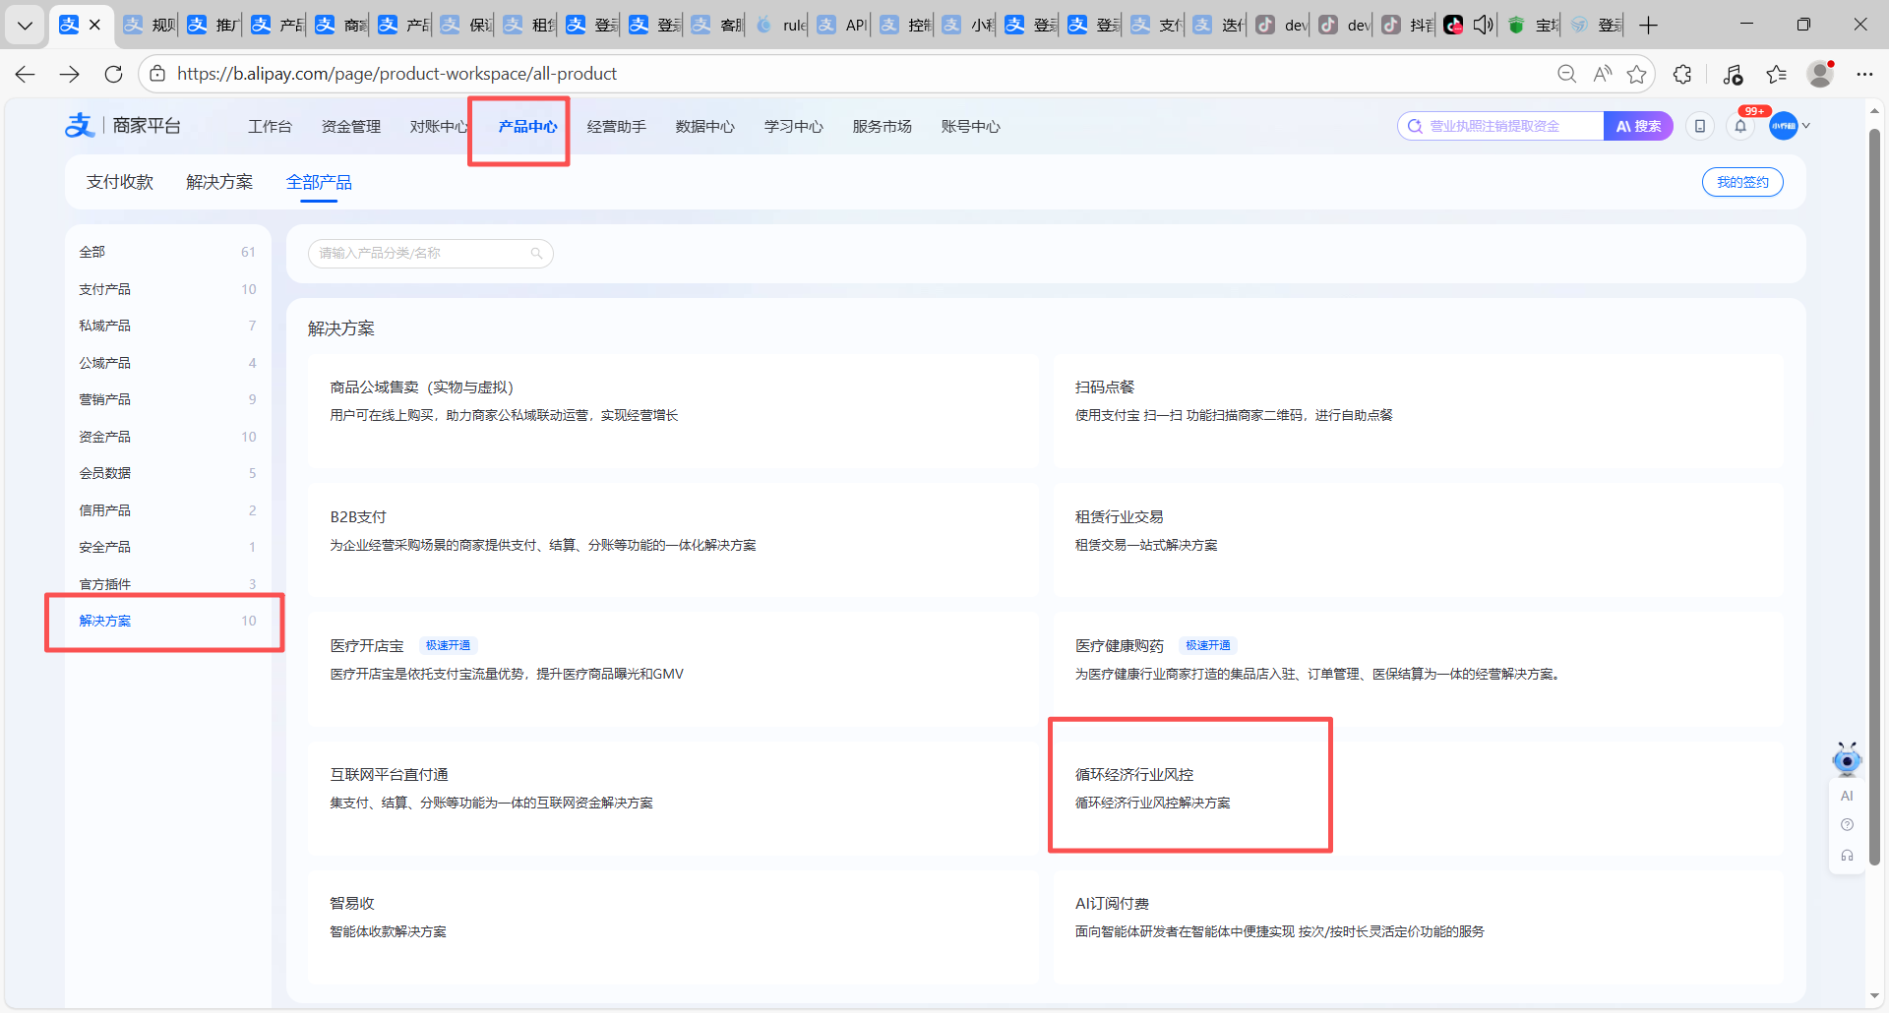Click the magnifier icon in product search box
The height and width of the screenshot is (1013, 1889).
click(536, 254)
